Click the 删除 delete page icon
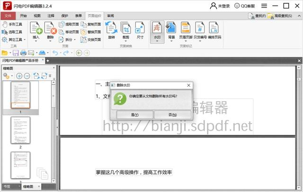The width and height of the screenshot is (303, 192). [x=50, y=28]
